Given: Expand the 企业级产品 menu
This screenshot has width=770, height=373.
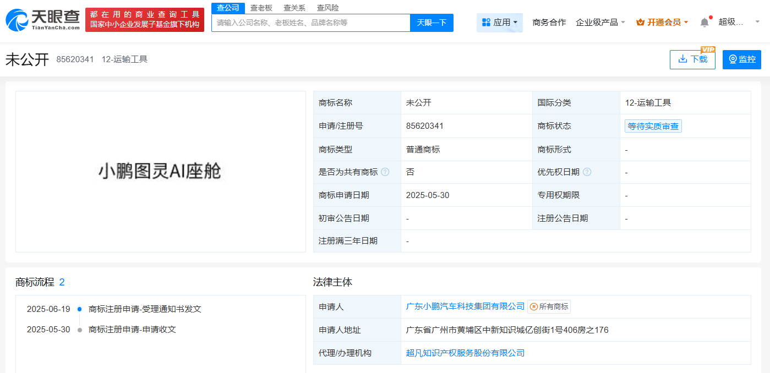Looking at the screenshot, I should pyautogui.click(x=600, y=23).
